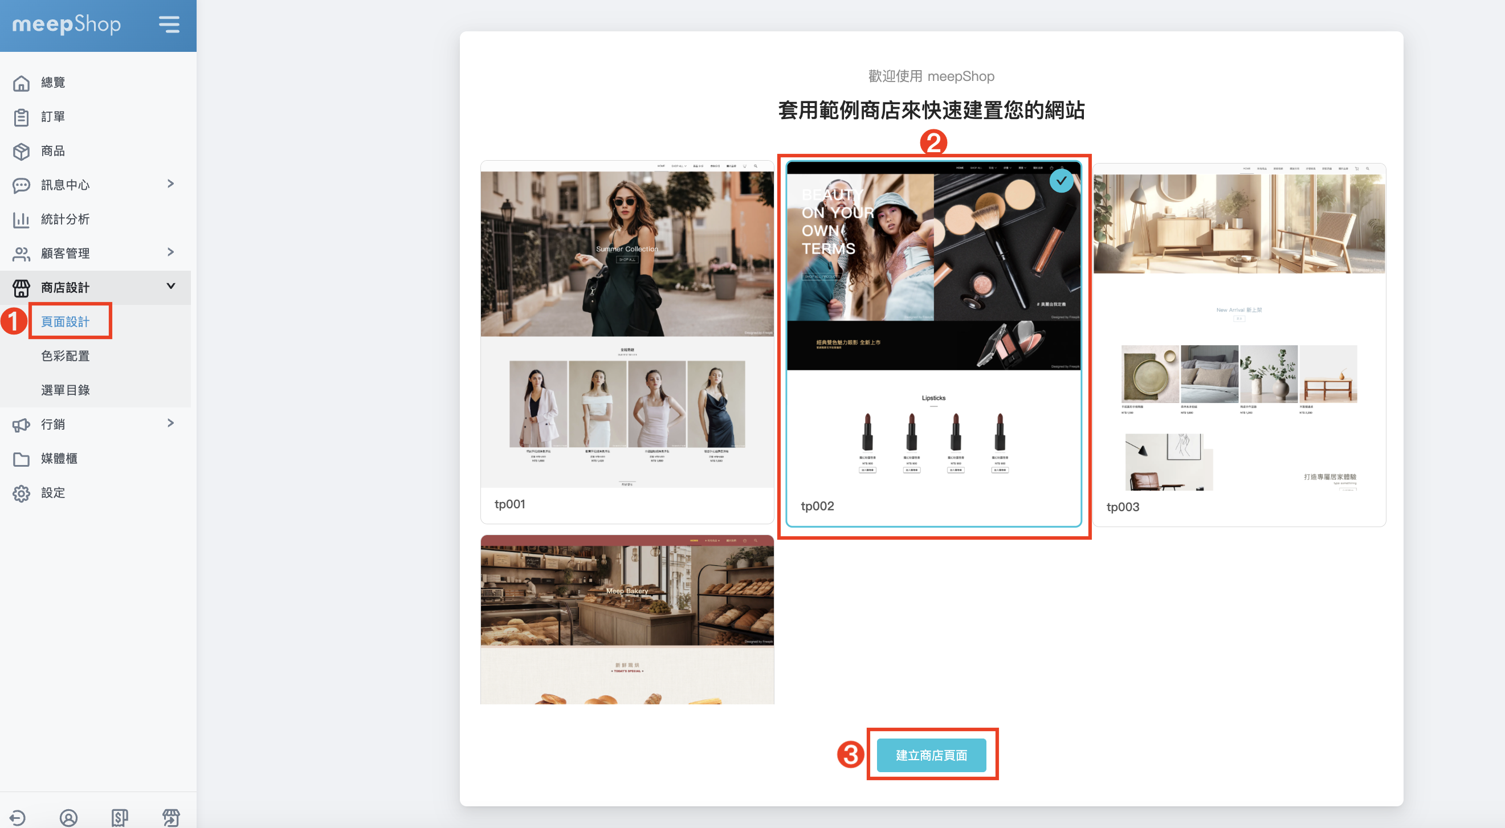Open the account profile icon

[x=68, y=817]
